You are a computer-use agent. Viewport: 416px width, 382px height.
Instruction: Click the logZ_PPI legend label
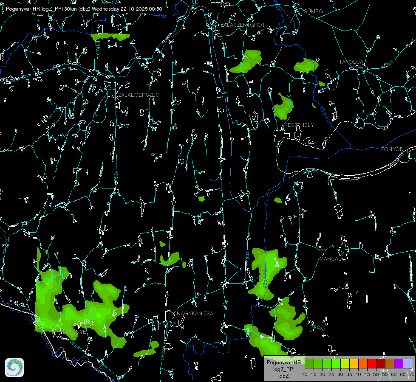pos(283,369)
